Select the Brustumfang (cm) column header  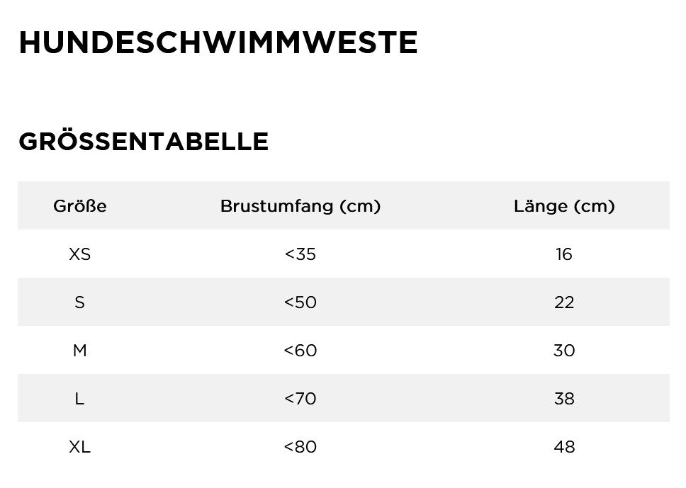click(300, 206)
